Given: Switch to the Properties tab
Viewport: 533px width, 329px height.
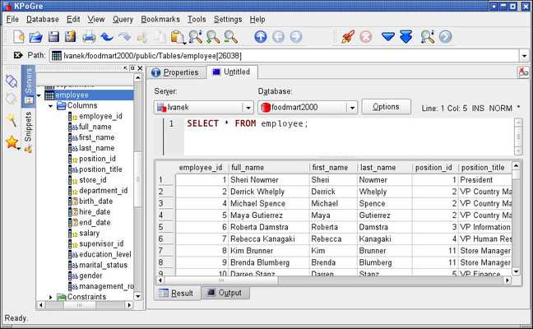Looking at the screenshot, I should coord(176,72).
